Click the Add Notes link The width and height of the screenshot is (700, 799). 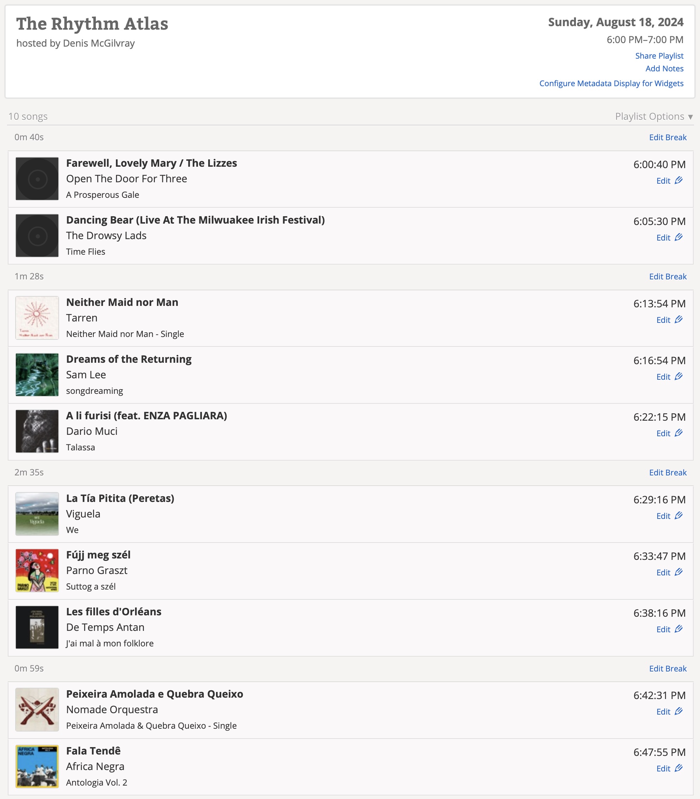[x=664, y=69]
